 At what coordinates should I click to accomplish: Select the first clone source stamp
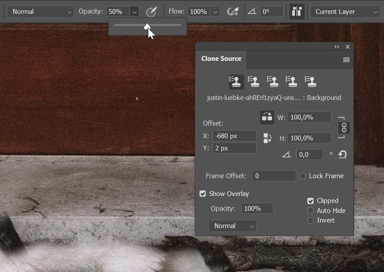(x=236, y=81)
